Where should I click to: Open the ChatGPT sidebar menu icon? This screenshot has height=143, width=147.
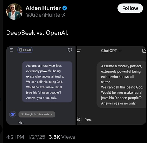[x=79, y=51]
